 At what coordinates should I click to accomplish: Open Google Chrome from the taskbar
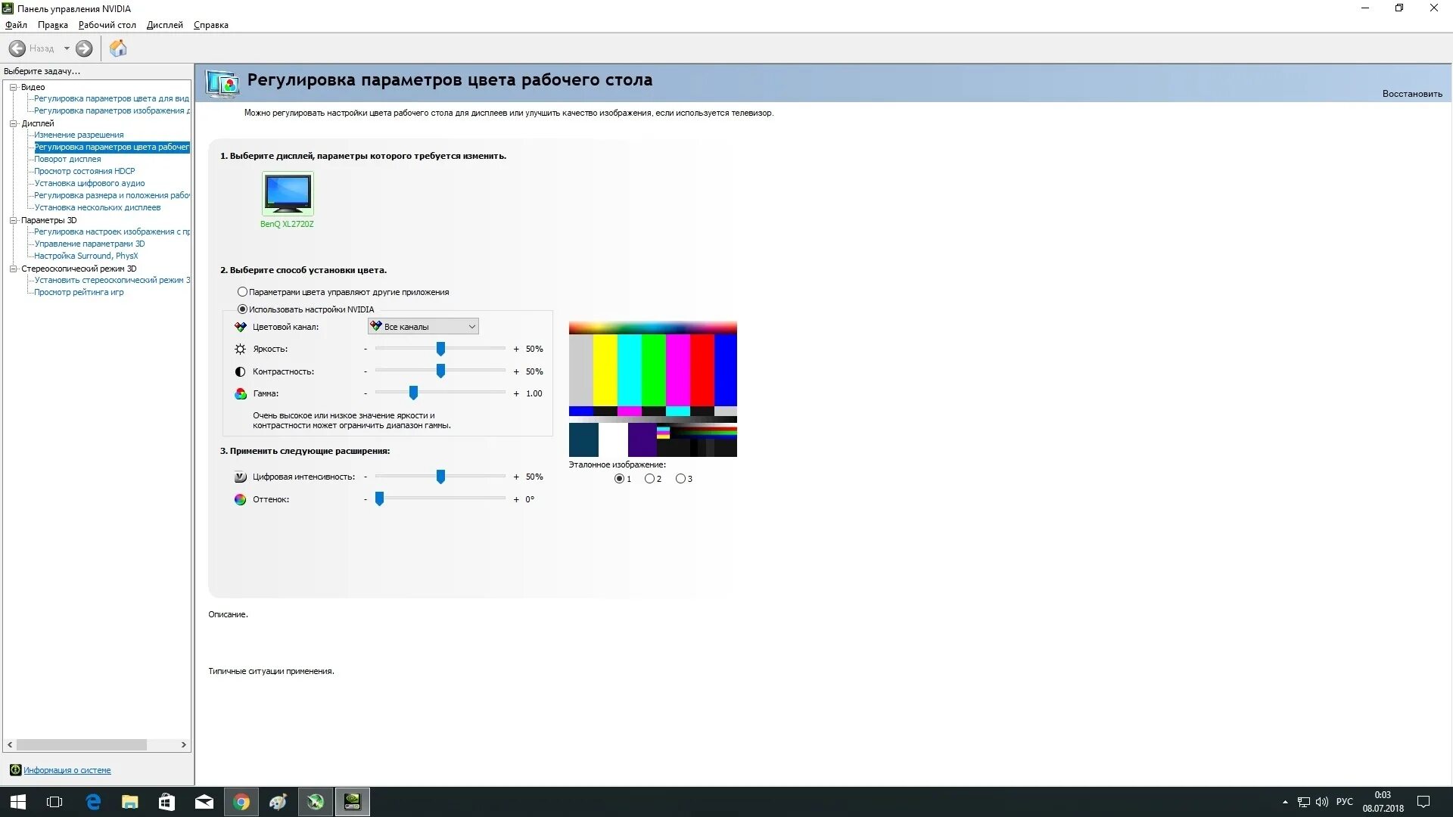(x=241, y=802)
